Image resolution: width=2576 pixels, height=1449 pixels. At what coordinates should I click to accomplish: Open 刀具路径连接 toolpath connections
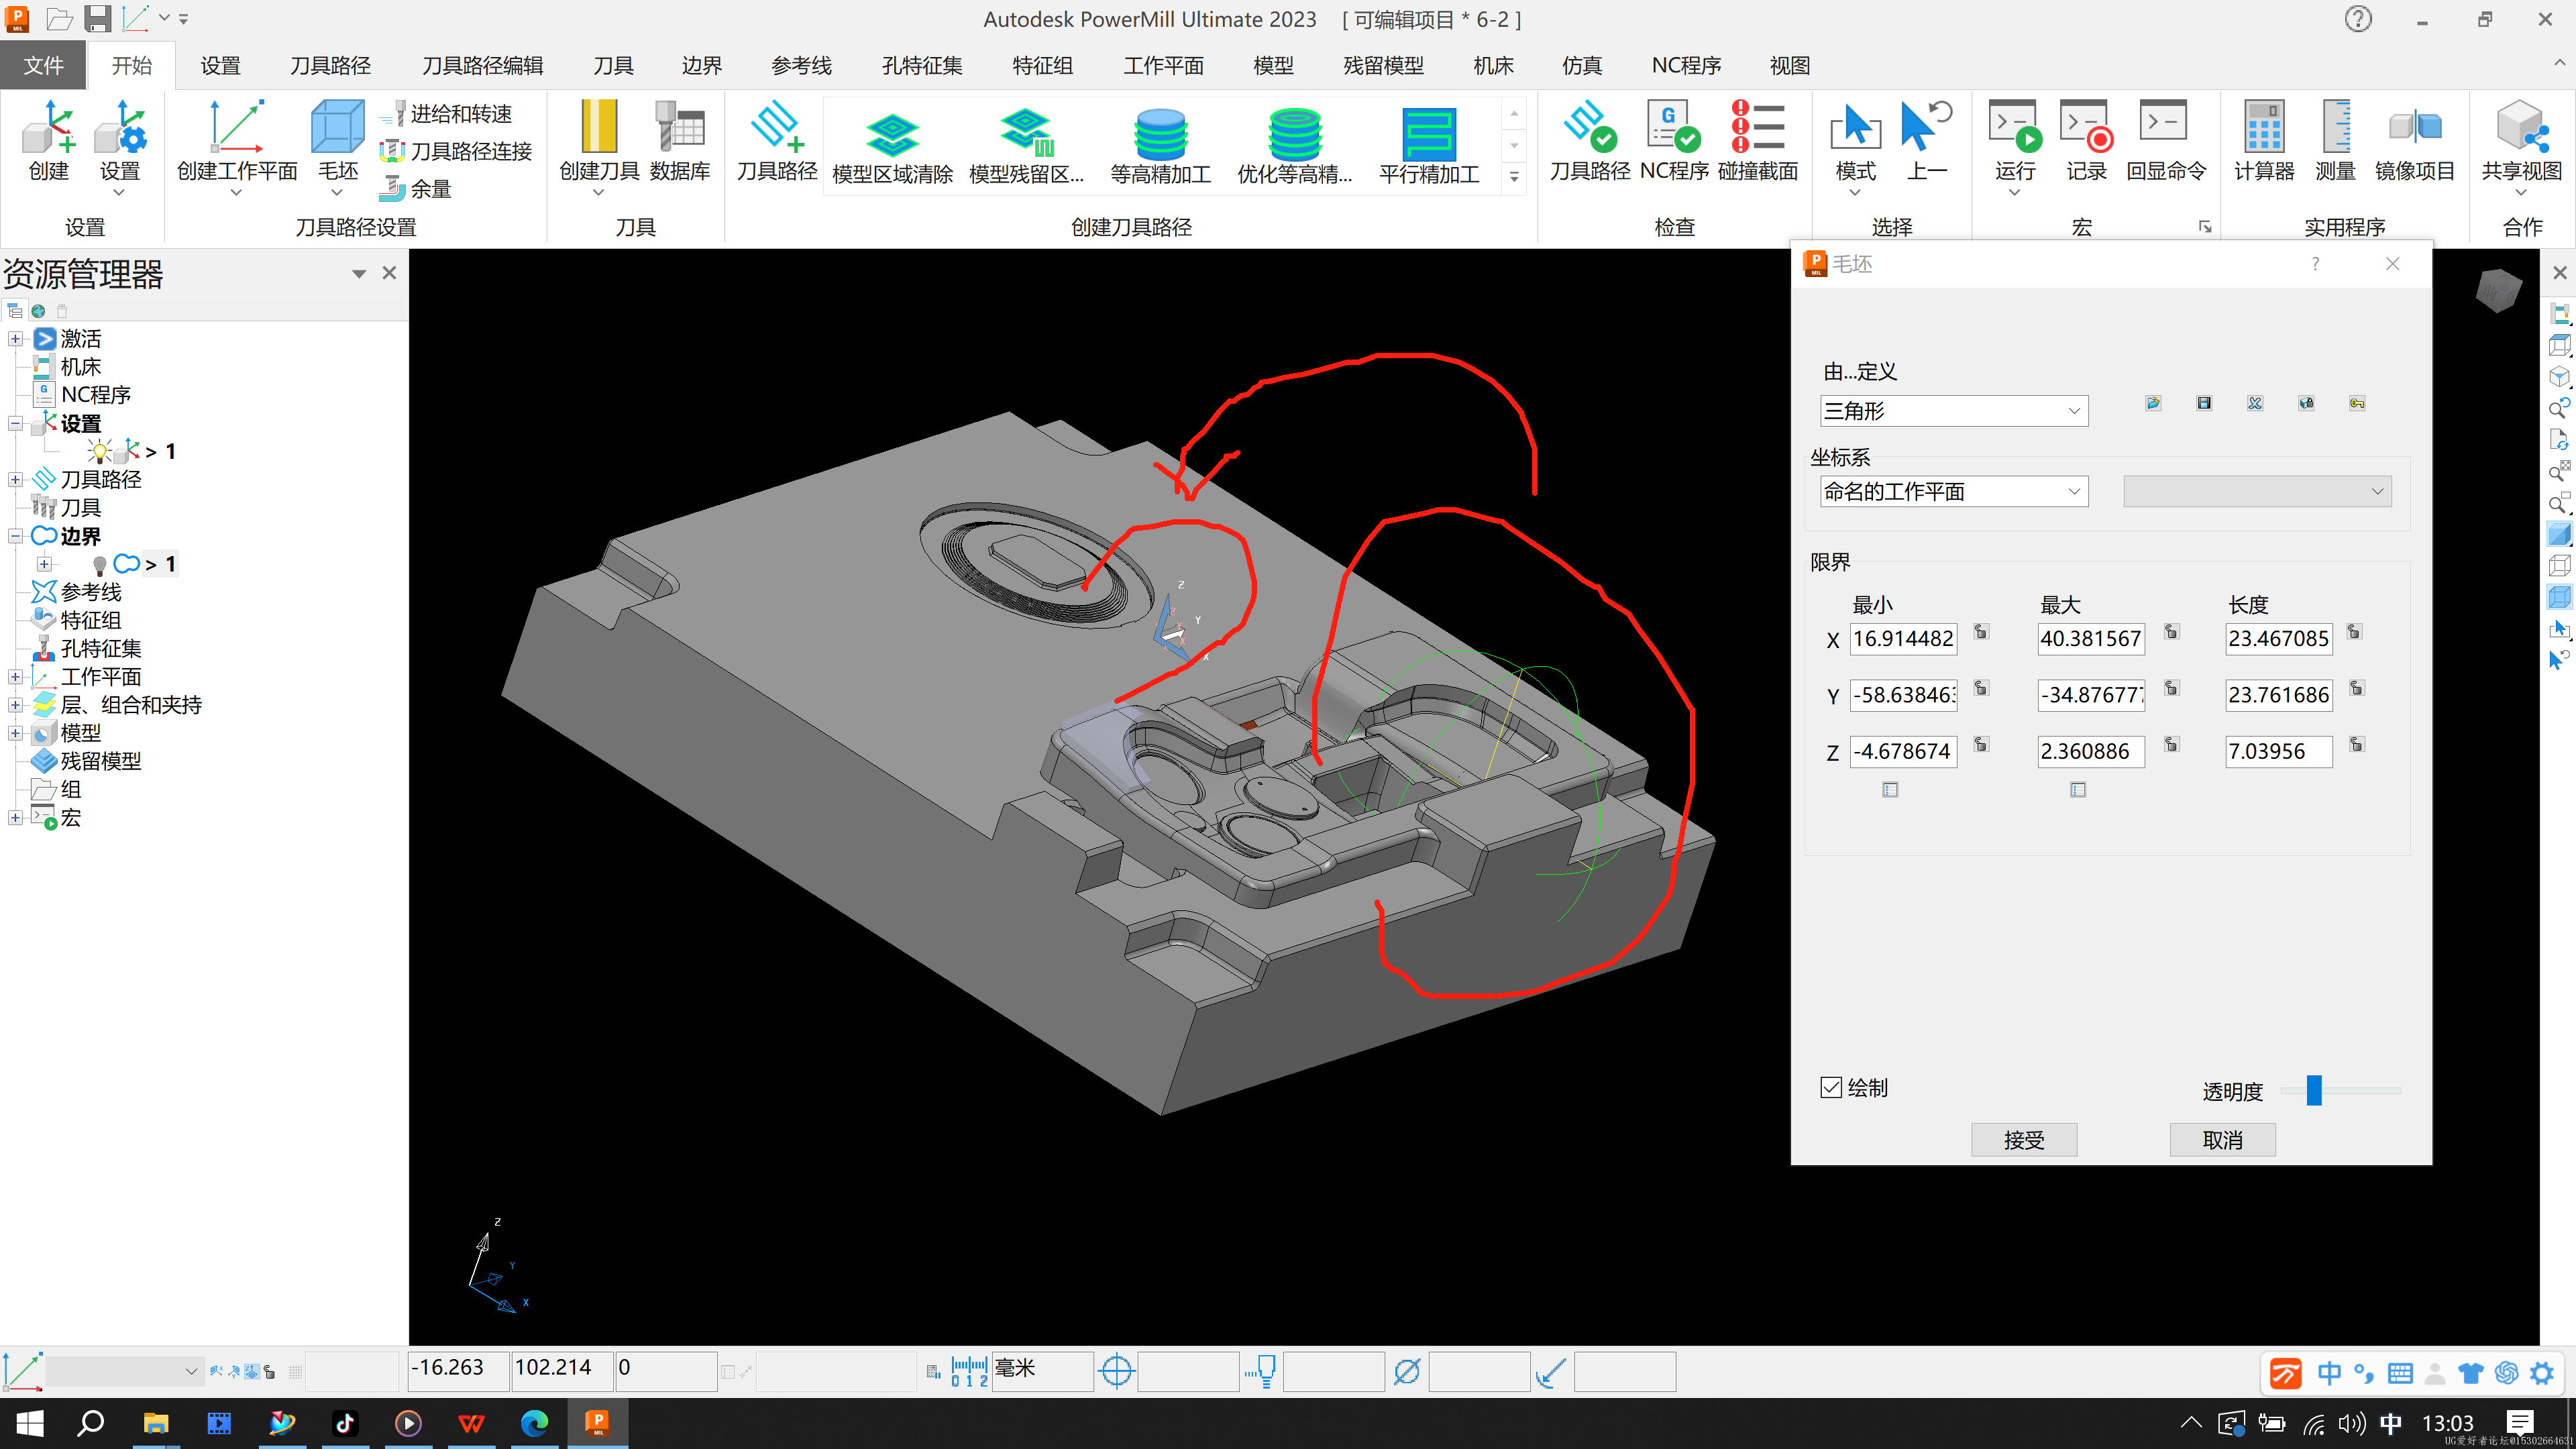click(x=457, y=151)
